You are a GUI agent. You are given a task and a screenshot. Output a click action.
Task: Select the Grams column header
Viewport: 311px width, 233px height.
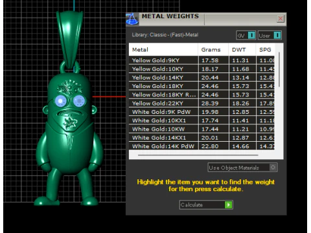tap(213, 50)
